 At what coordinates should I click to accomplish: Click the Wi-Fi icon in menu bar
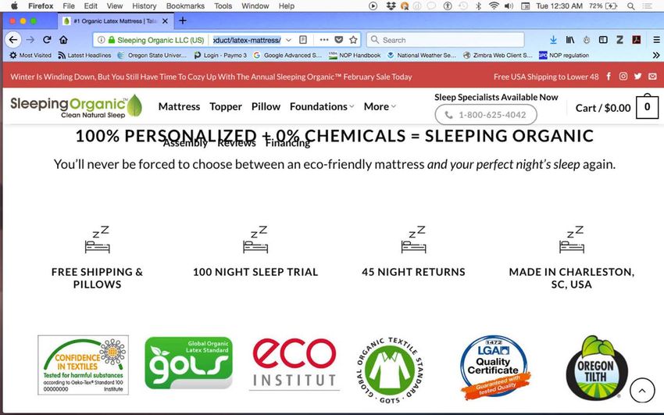pos(494,6)
